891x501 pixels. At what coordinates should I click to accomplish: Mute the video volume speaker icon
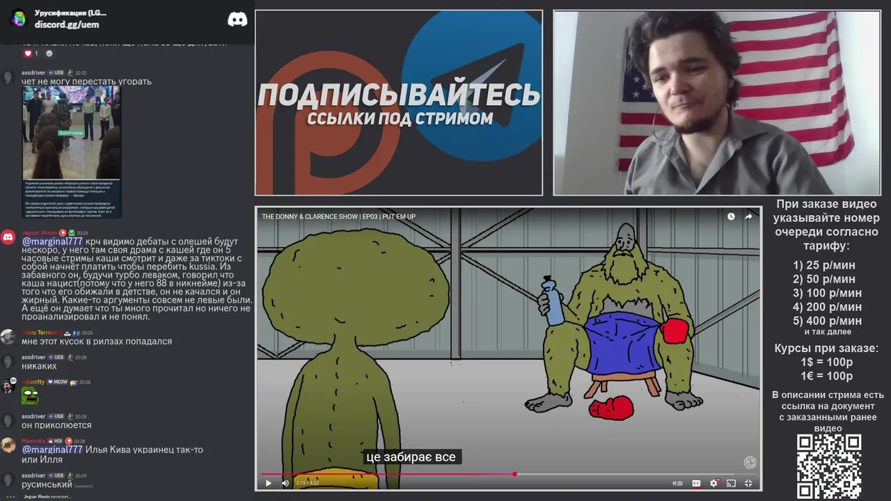(x=285, y=483)
